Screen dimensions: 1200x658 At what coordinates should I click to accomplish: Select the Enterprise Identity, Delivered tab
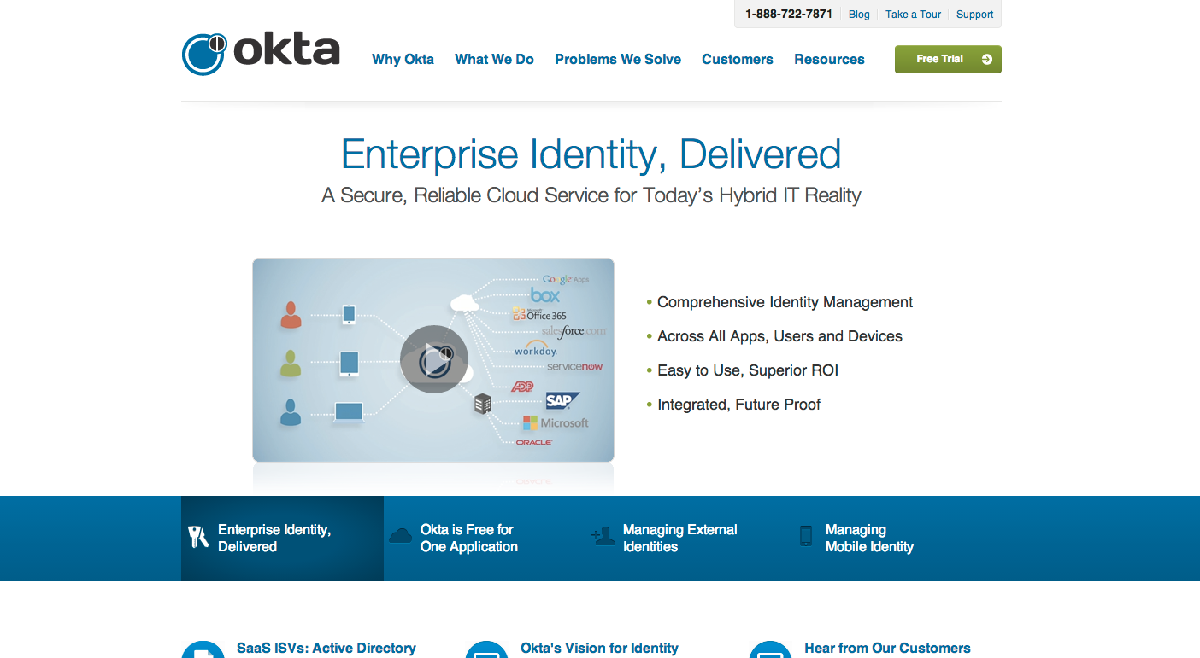282,539
